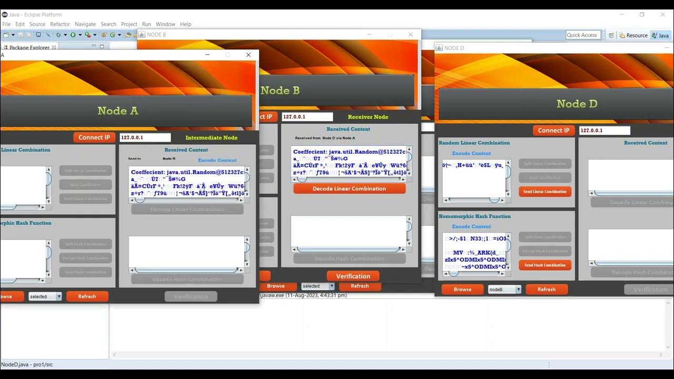Open the Edit menu
This screenshot has width=674, height=379.
point(20,24)
